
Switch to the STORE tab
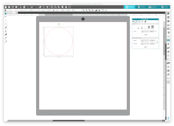[141, 7]
